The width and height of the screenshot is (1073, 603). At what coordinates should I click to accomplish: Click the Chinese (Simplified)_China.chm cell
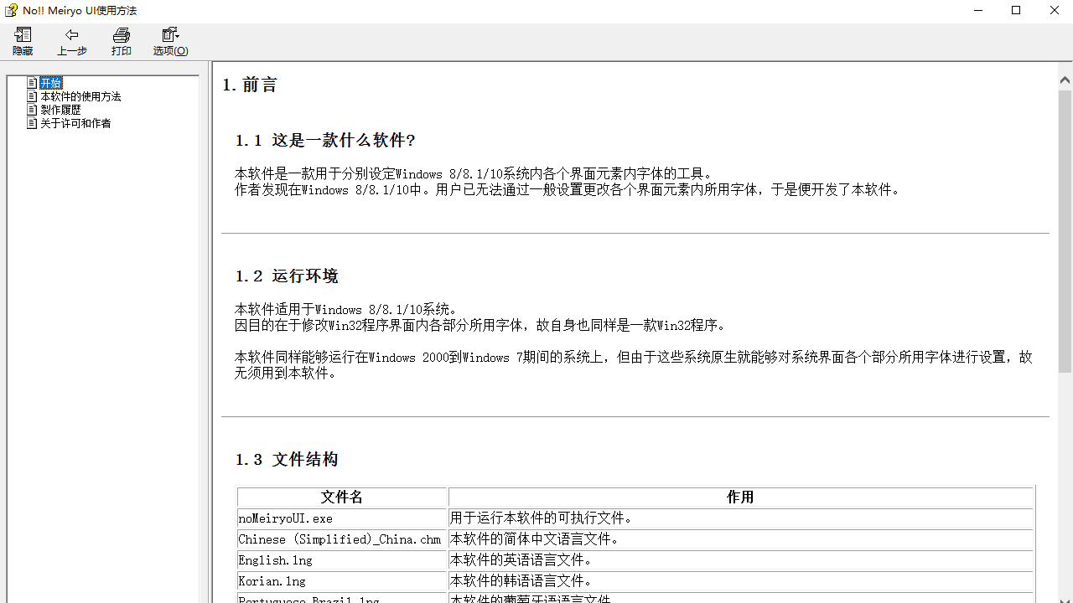342,539
